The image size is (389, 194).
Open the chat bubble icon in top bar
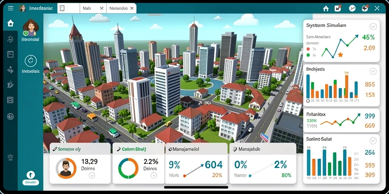tap(352, 8)
